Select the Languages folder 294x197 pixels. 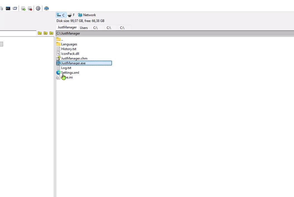pyautogui.click(x=67, y=44)
